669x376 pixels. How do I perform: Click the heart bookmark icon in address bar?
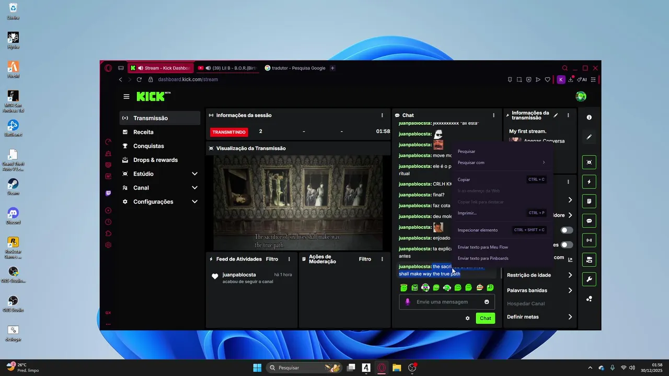click(x=548, y=79)
